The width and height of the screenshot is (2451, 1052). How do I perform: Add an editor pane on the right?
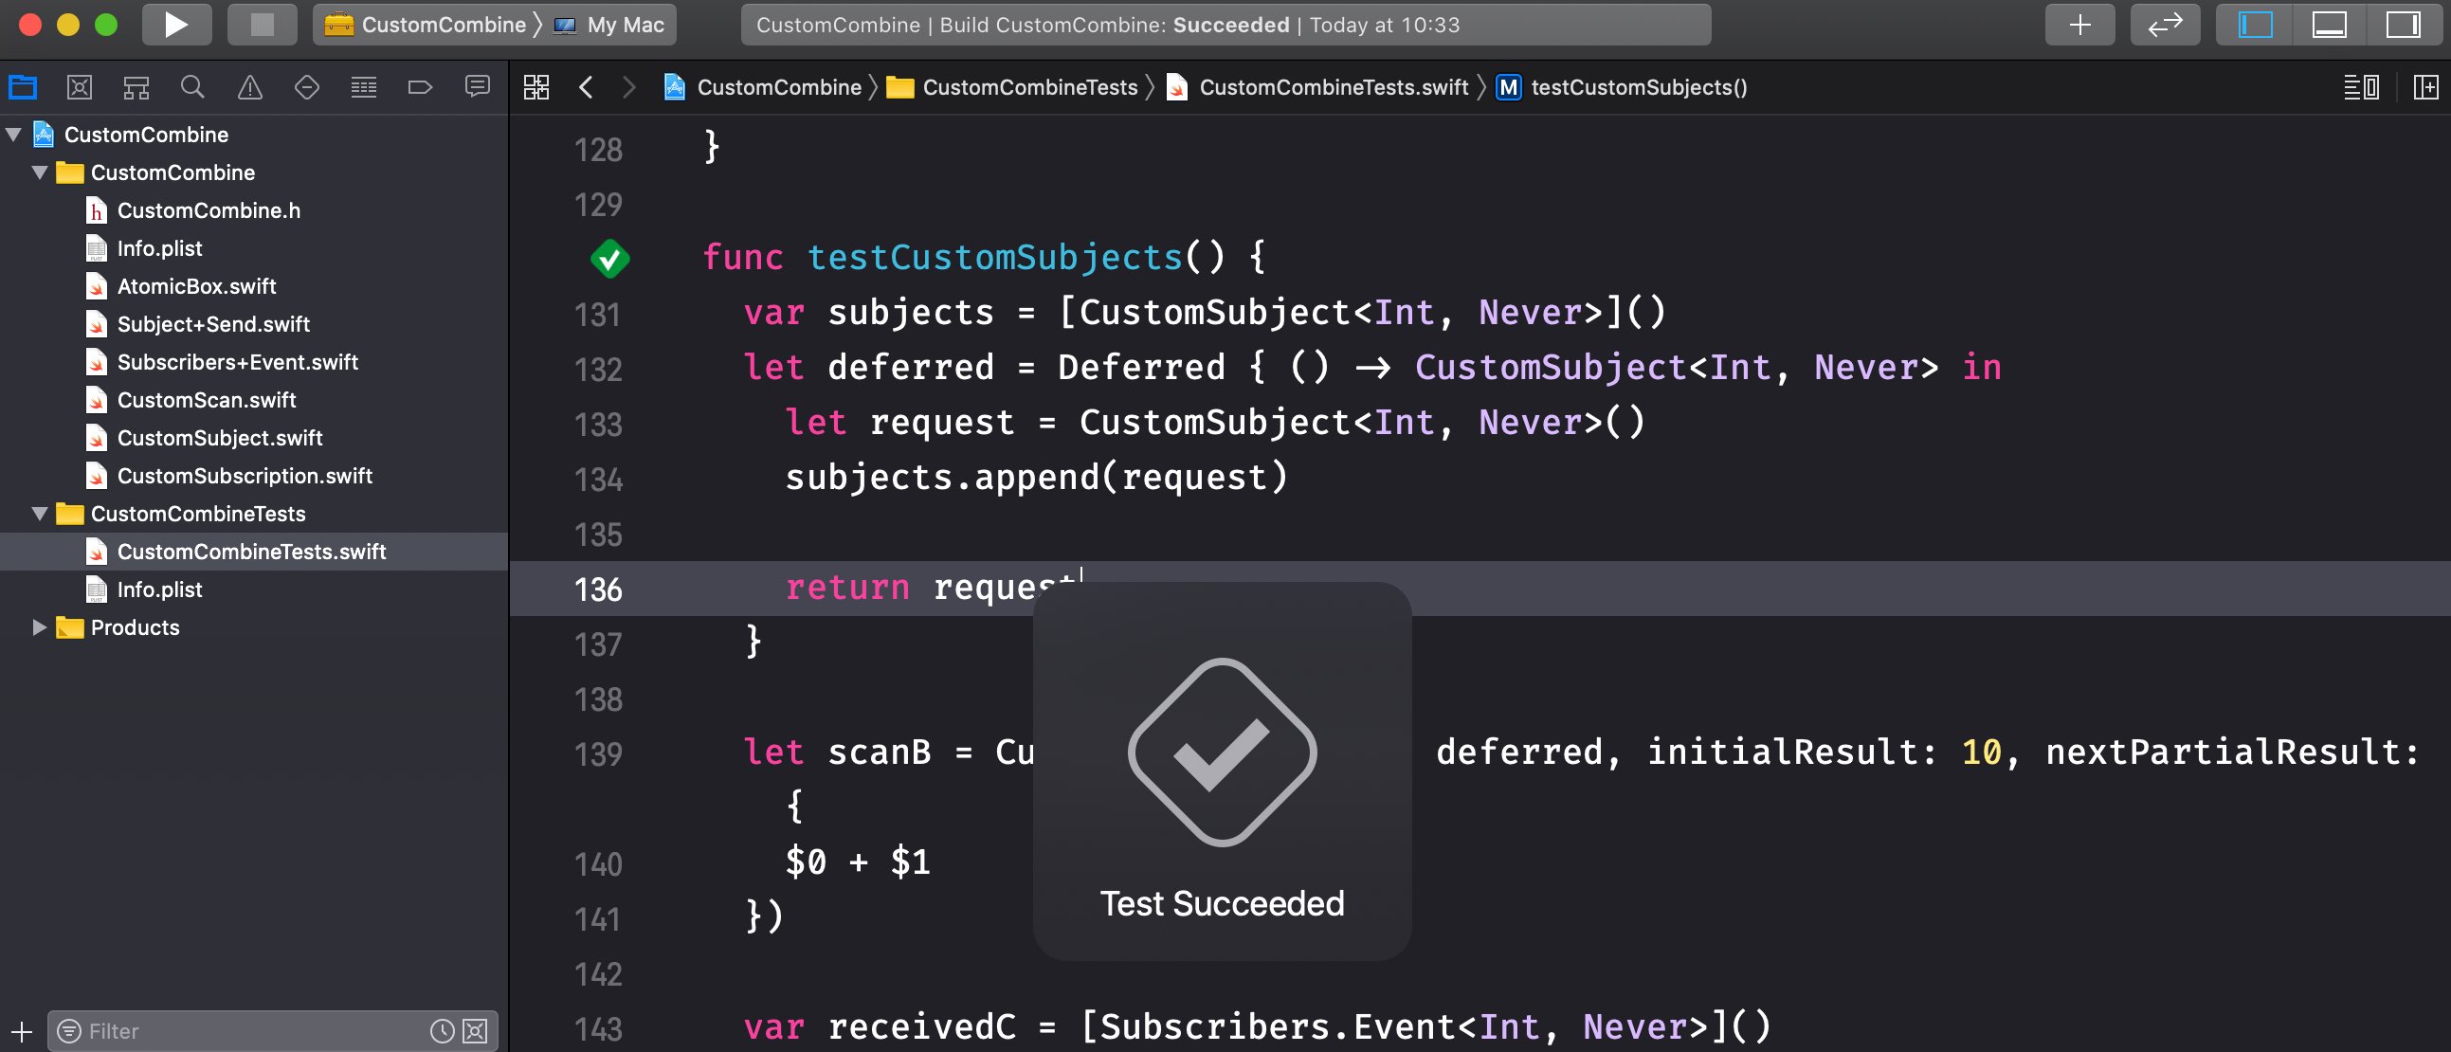click(2425, 87)
